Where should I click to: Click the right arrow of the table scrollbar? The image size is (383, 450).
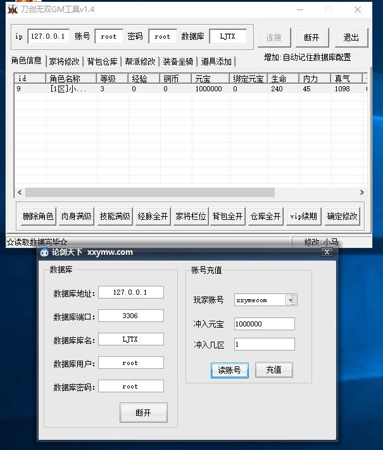click(361, 192)
